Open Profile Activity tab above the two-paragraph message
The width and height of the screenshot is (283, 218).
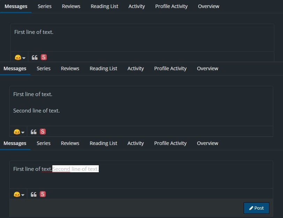170,68
